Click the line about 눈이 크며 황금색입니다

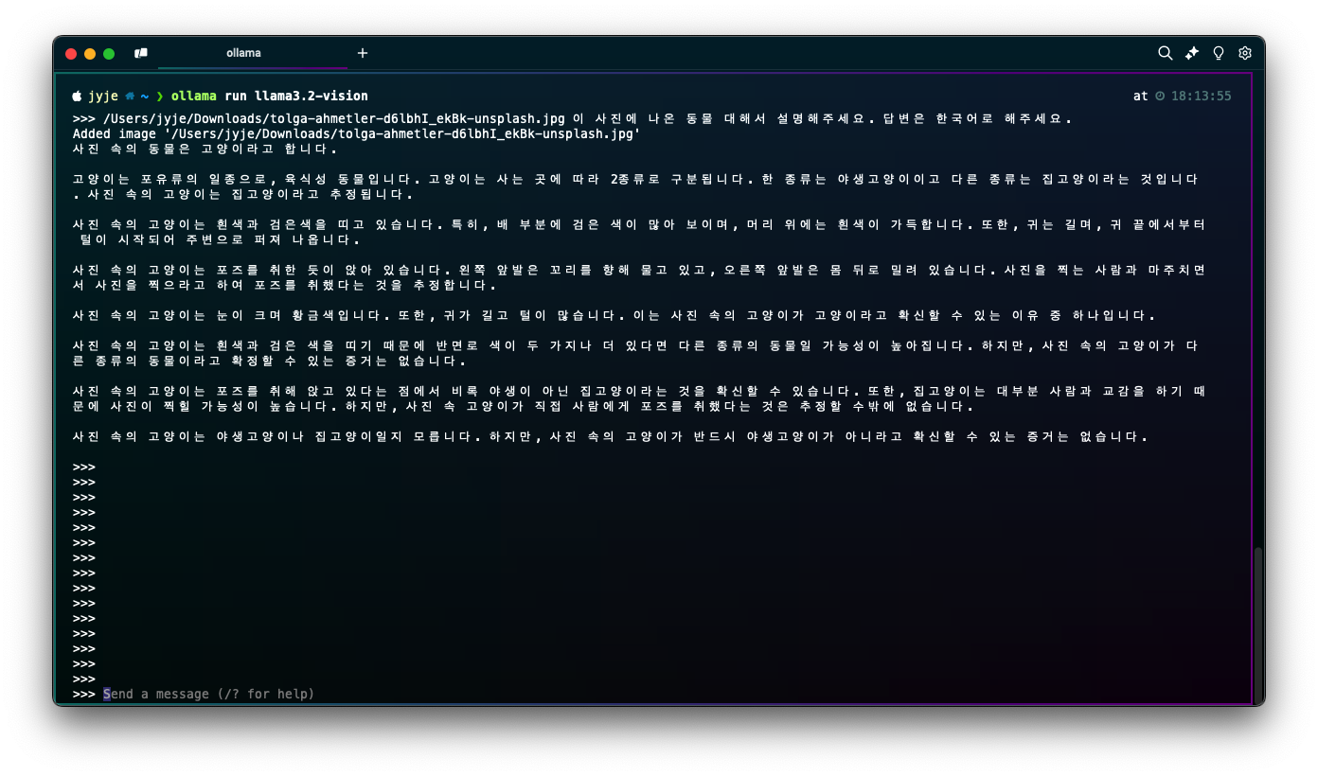click(614, 315)
